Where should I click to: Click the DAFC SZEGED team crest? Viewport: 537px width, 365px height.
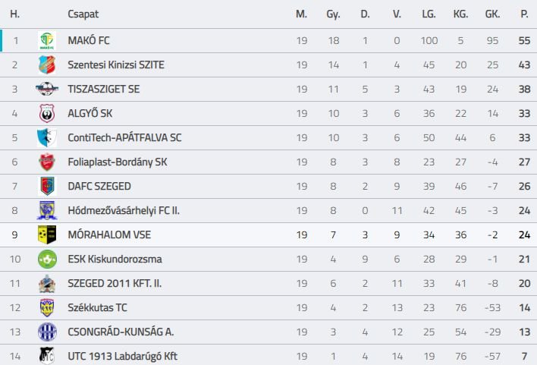pyautogui.click(x=47, y=187)
